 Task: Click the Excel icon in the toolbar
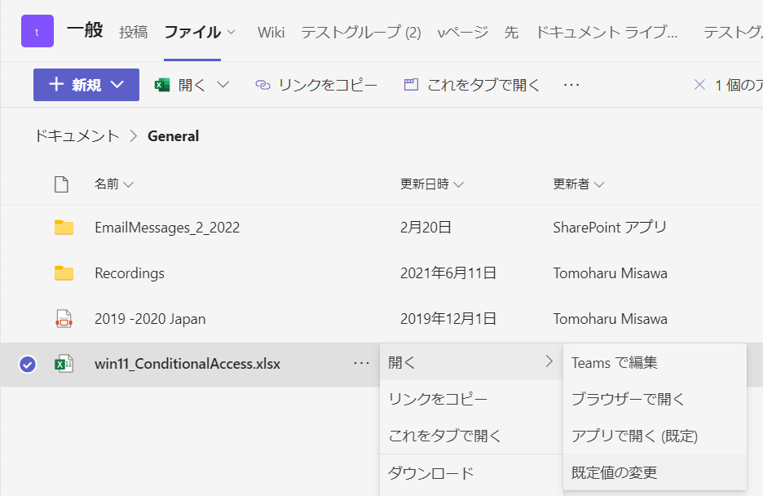pyautogui.click(x=162, y=85)
